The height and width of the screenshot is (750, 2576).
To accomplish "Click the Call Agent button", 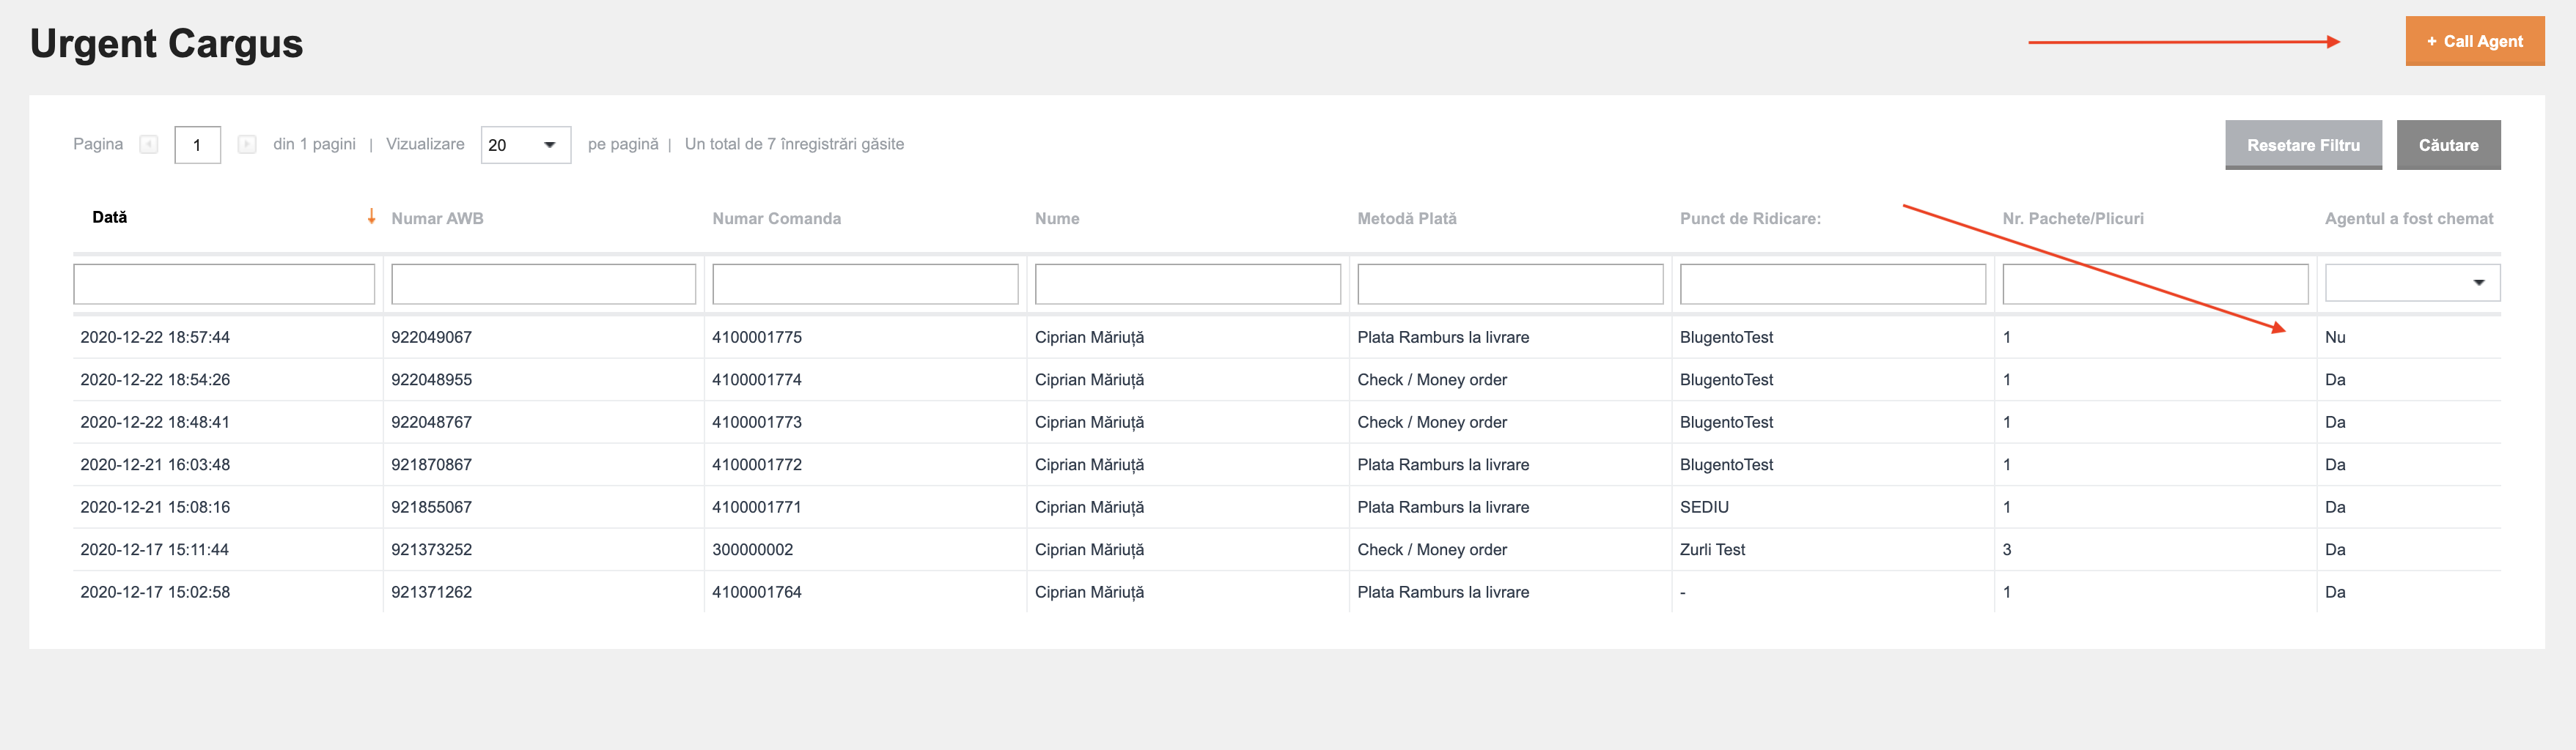I will click(2474, 41).
